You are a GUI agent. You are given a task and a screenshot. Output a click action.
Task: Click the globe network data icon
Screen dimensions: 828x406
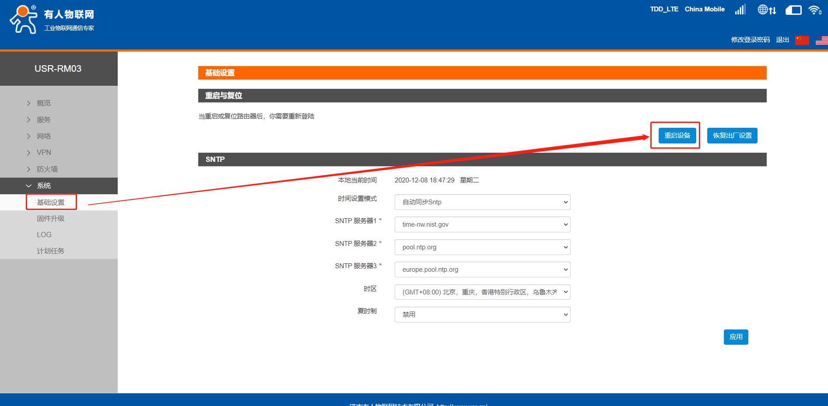point(767,10)
